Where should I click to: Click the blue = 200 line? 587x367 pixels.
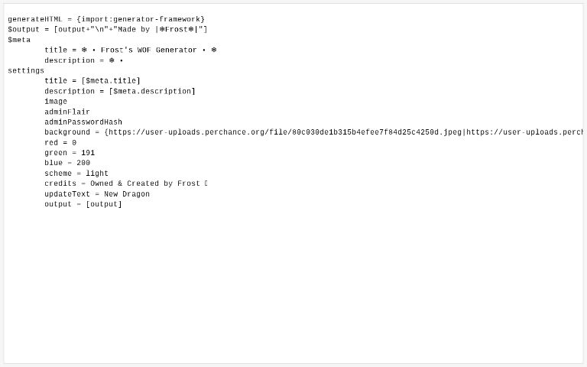pos(67,163)
